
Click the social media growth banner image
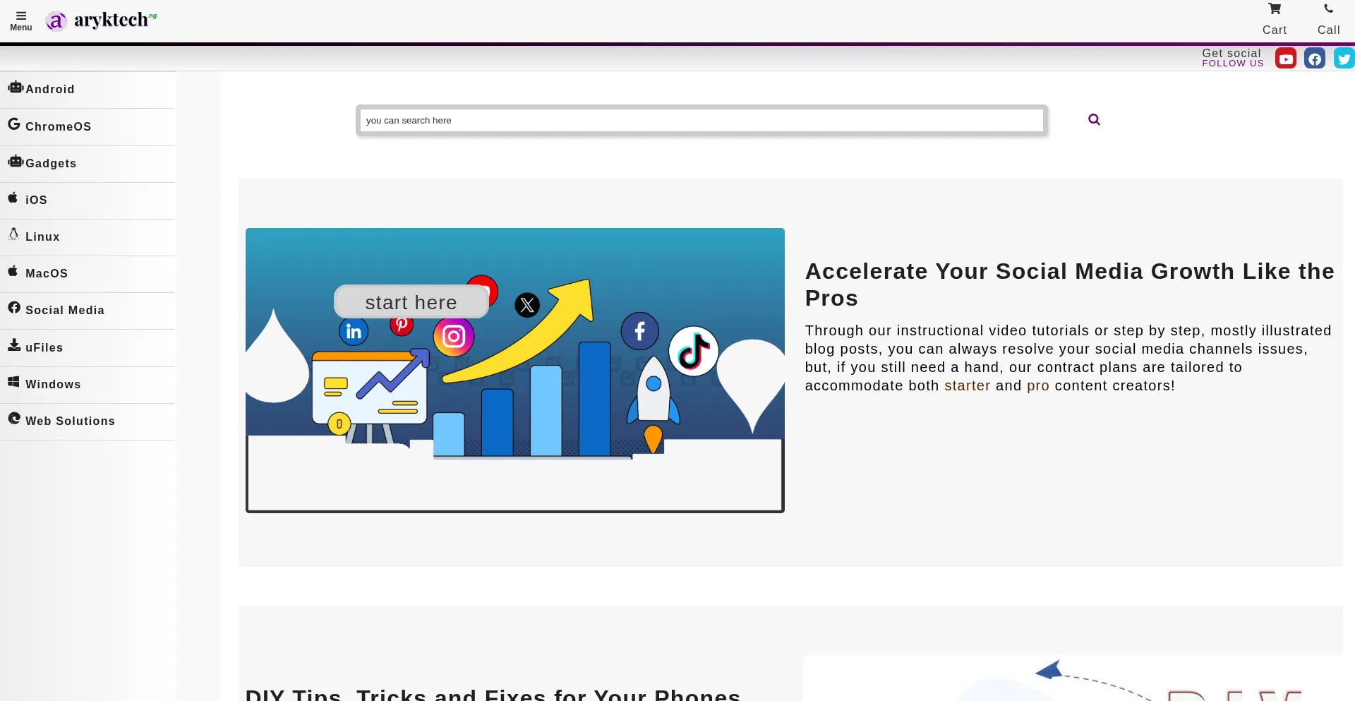point(515,370)
